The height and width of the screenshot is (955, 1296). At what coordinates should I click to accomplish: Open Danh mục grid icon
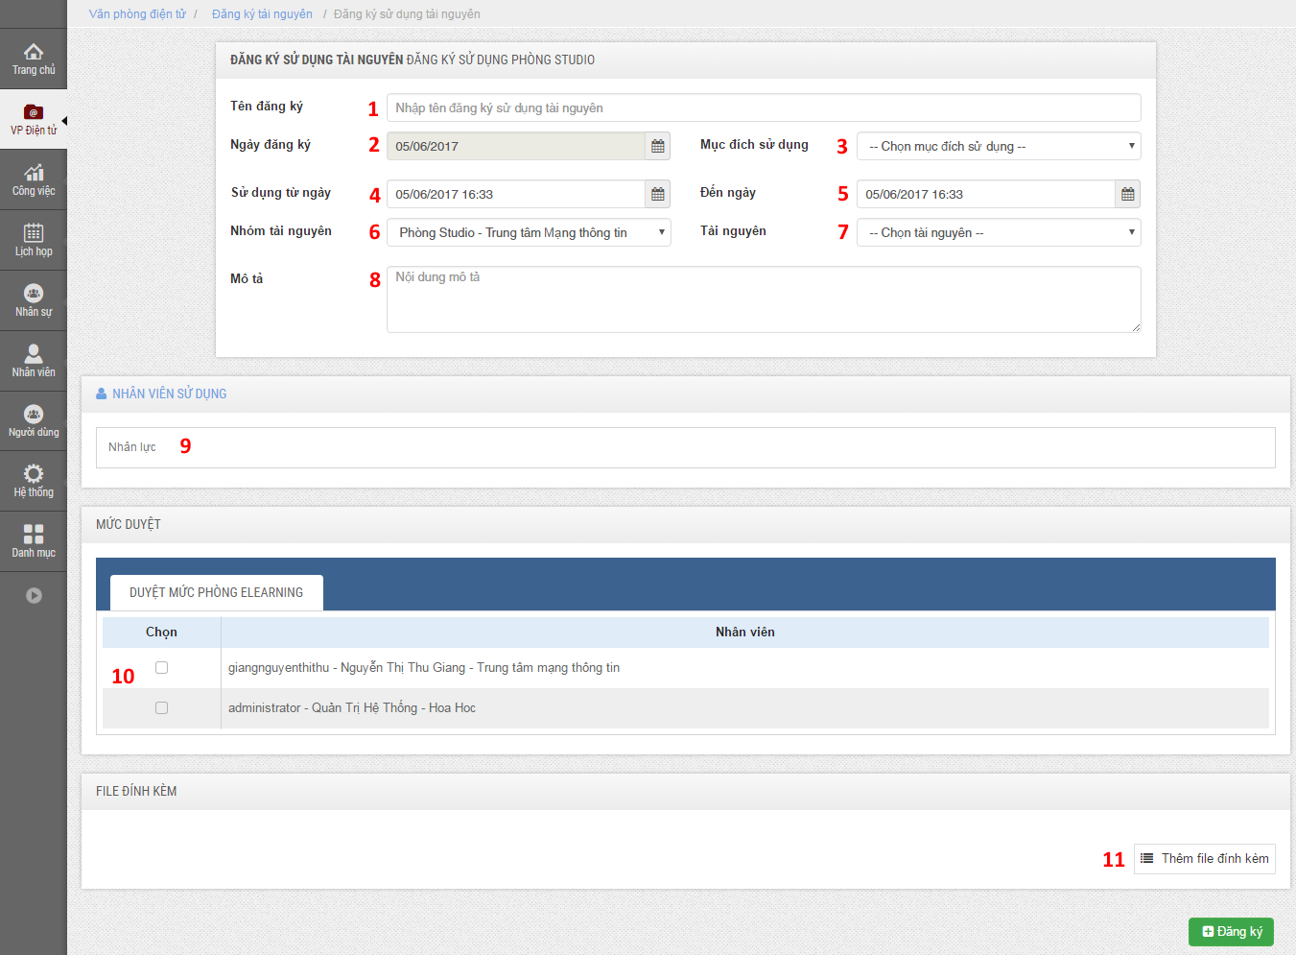[x=34, y=536]
